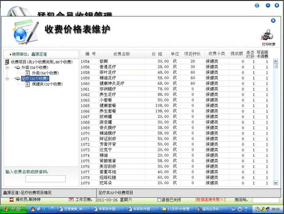The height and width of the screenshot is (214, 284).
Task: Click the 开始 Start button
Action: 14,209
